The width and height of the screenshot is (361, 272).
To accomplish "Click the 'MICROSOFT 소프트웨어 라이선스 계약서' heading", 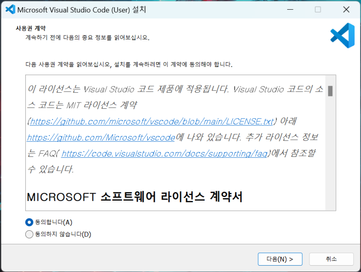I will [135, 197].
